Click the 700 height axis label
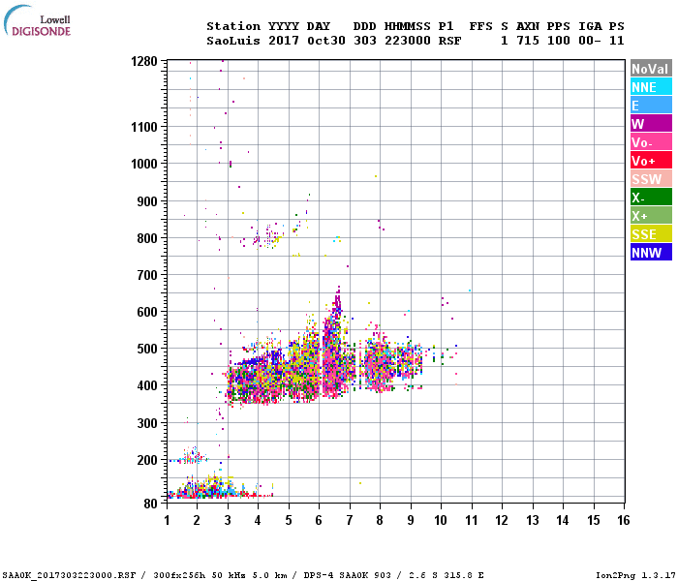The width and height of the screenshot is (678, 581). point(147,275)
